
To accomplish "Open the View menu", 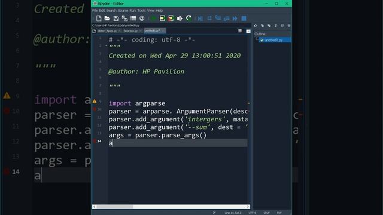I will click(151, 11).
